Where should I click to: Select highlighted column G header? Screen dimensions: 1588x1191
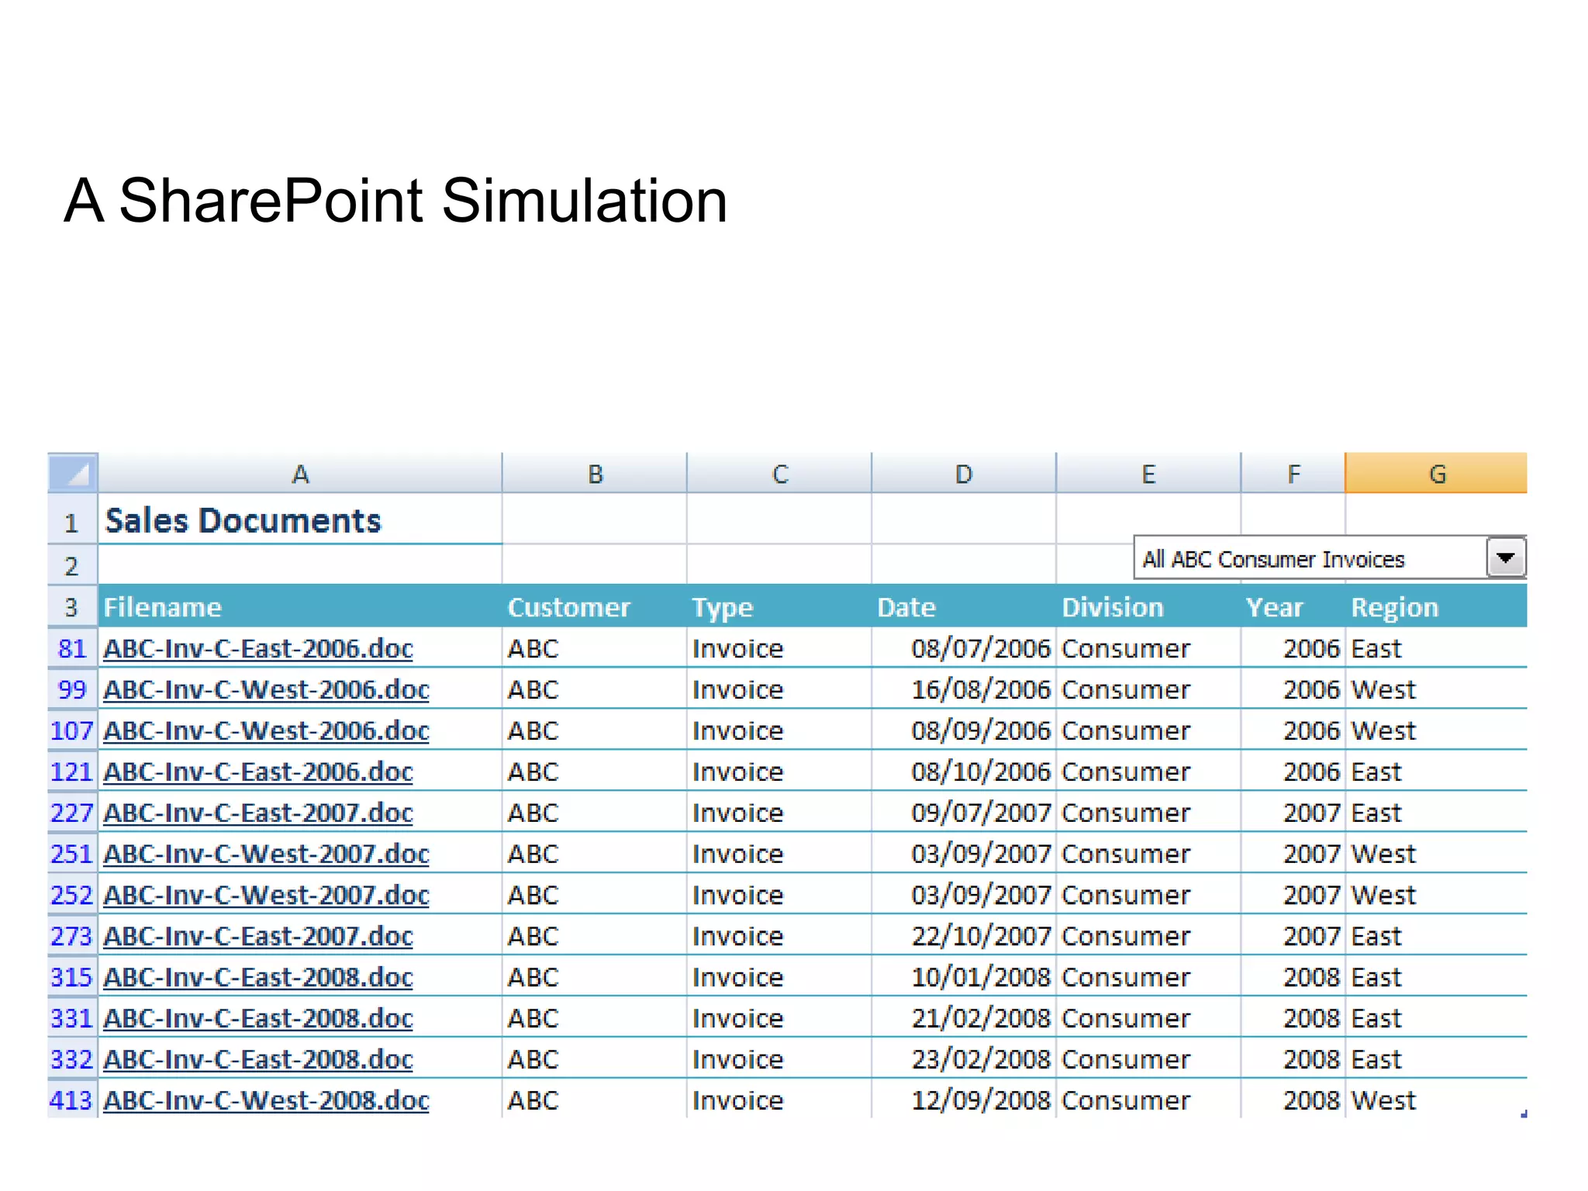(1437, 473)
